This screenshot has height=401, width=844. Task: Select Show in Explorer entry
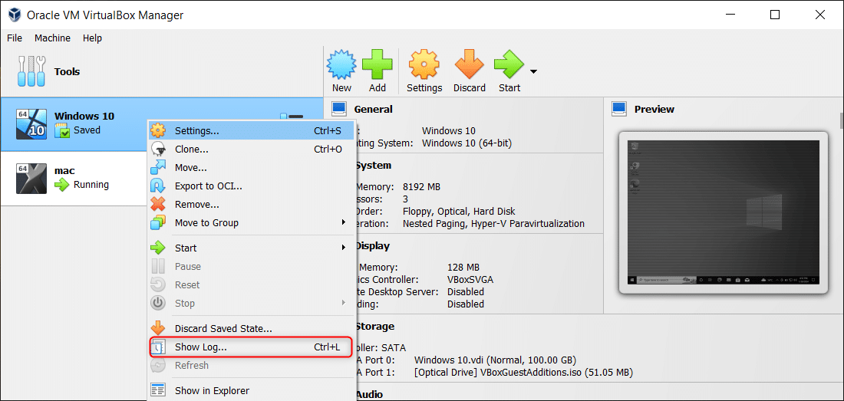252,391
